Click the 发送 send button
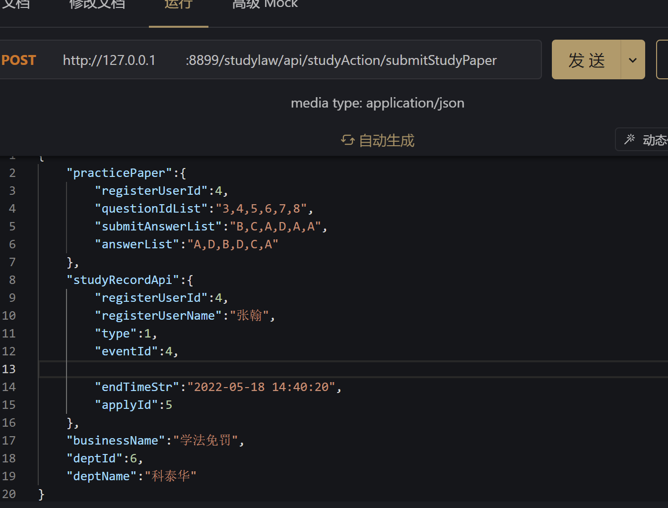The width and height of the screenshot is (668, 508). (x=586, y=59)
